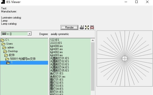The height and width of the screenshot is (95, 153).
Task: Click the four-arrows expand icon
Action: pos(87,28)
